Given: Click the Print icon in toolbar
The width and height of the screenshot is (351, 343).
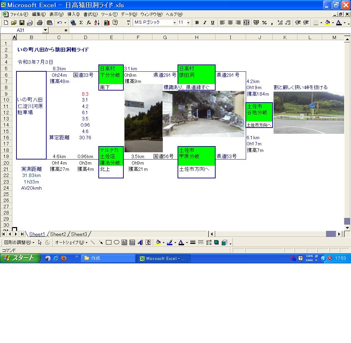Looking at the screenshot, I should [39, 23].
